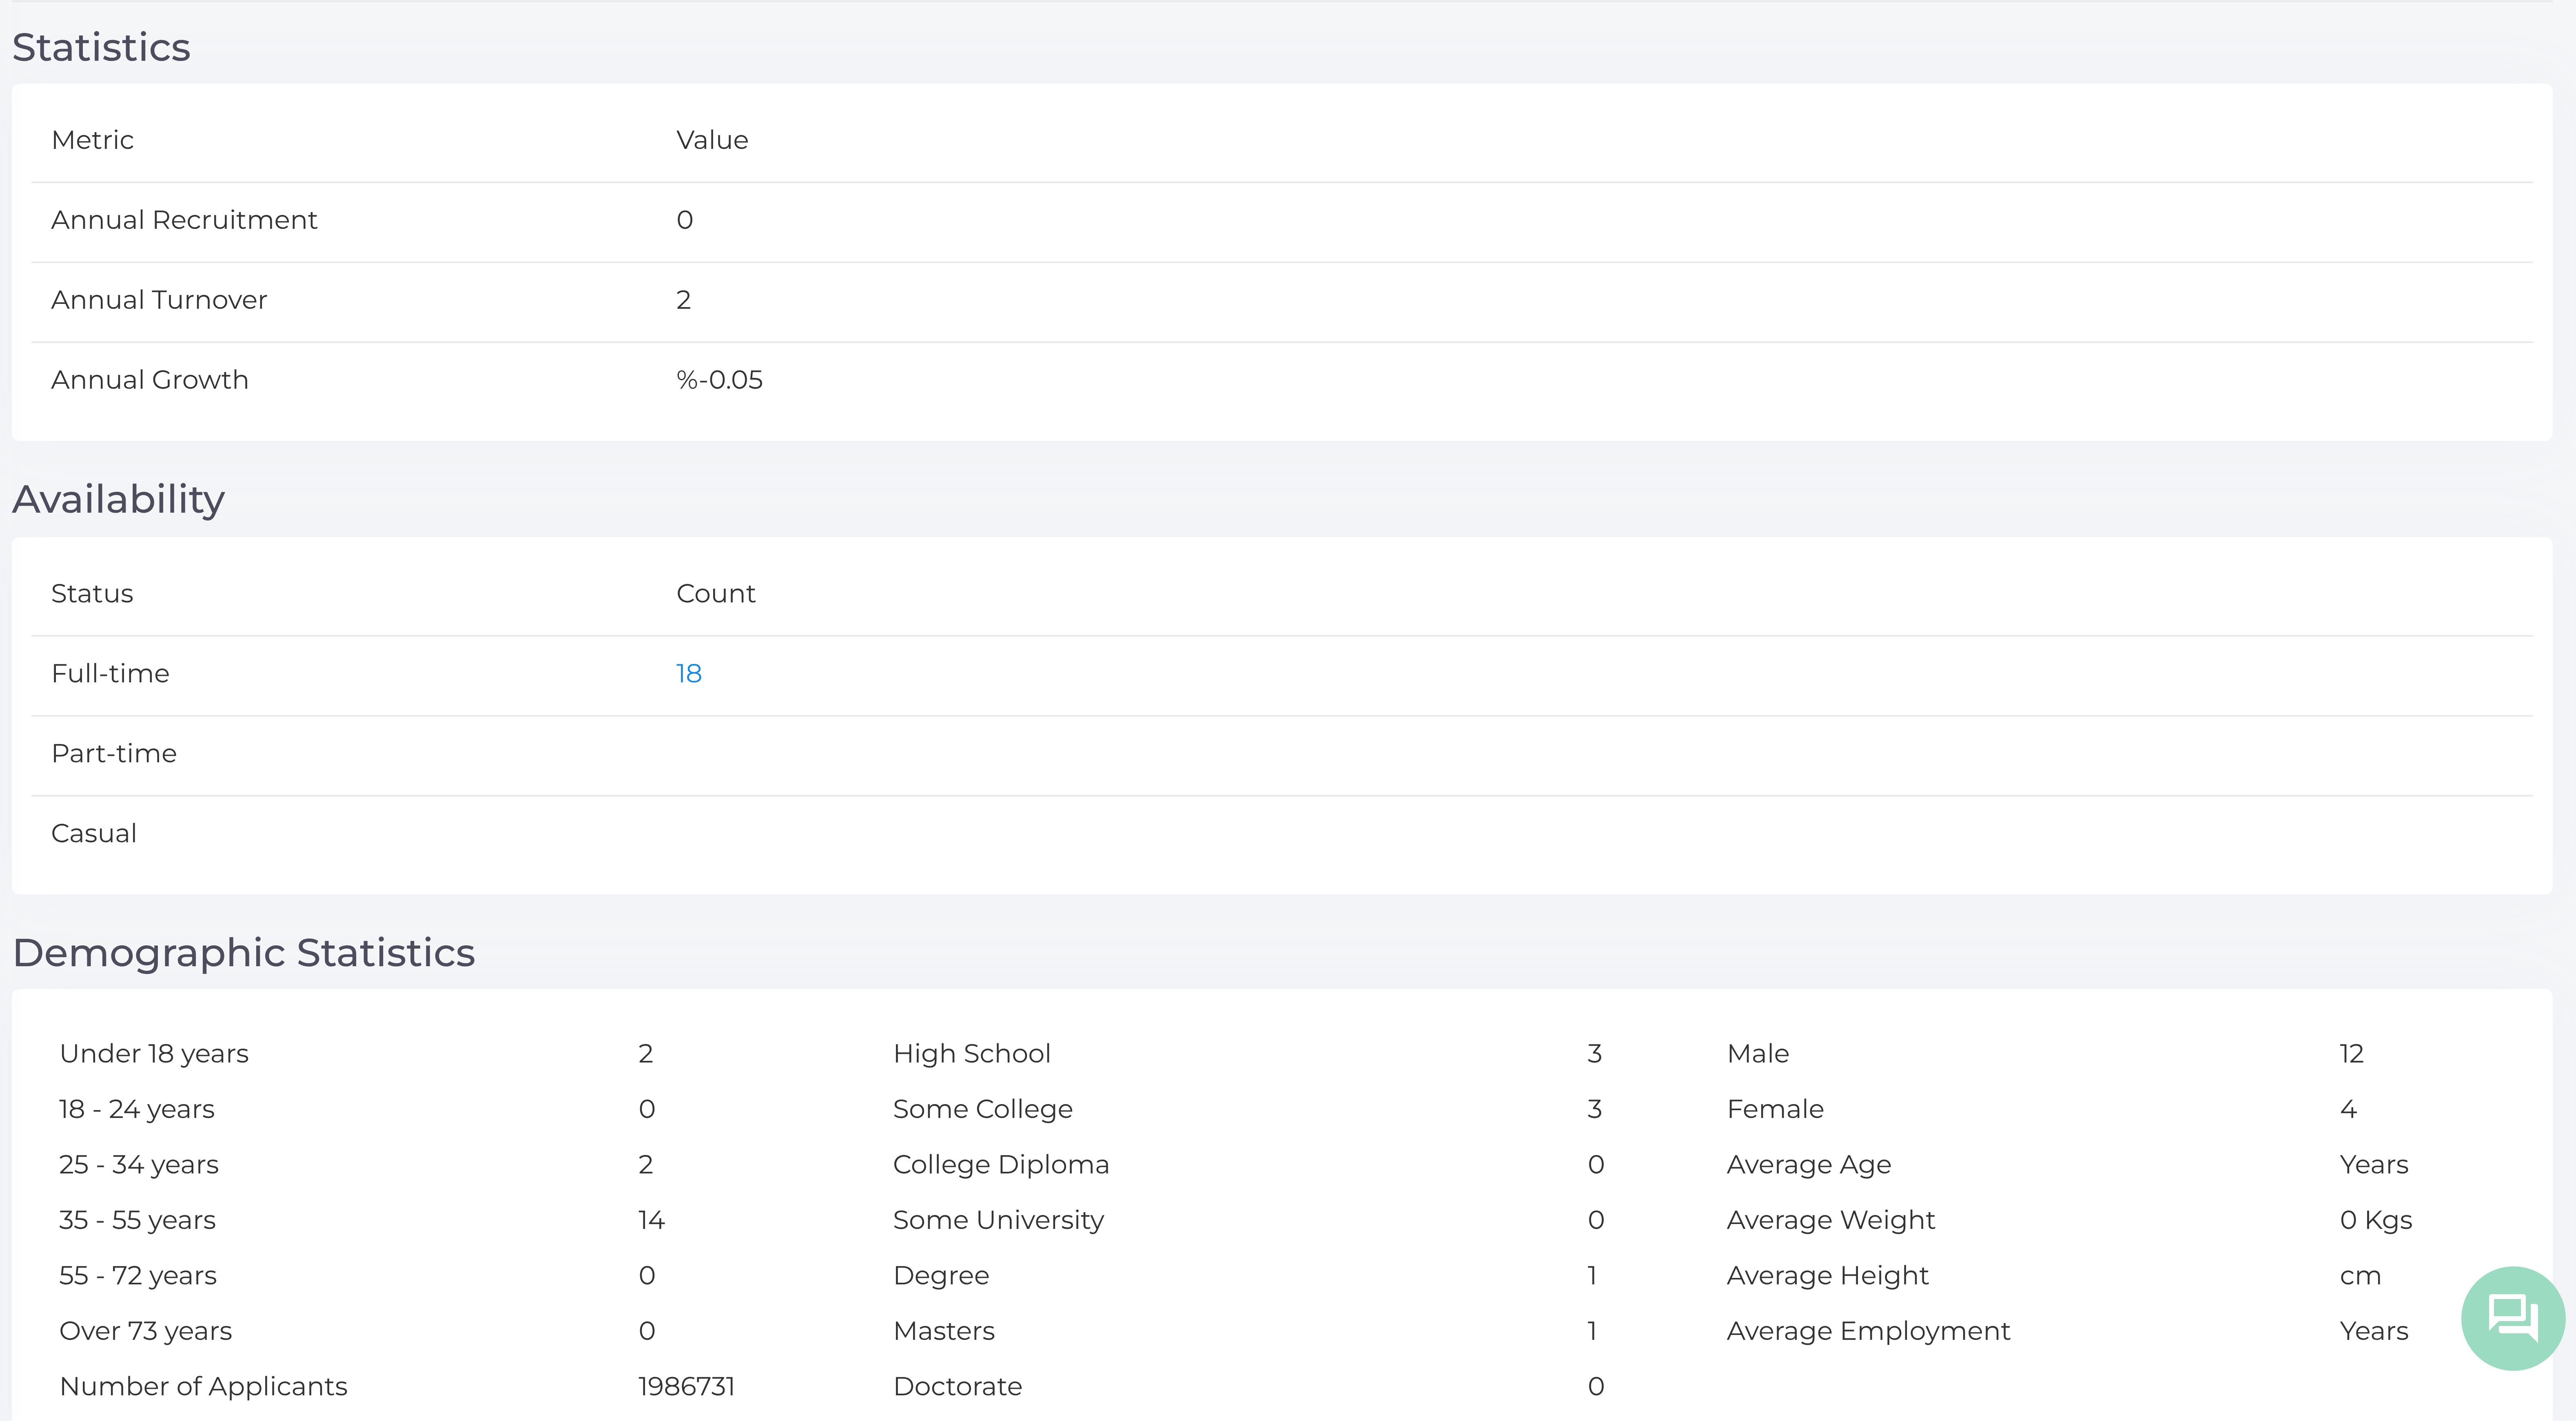Select the 'Doctorate' education label

pyautogui.click(x=958, y=1387)
